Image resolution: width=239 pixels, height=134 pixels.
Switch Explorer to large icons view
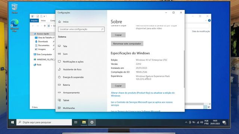click(x=209, y=107)
